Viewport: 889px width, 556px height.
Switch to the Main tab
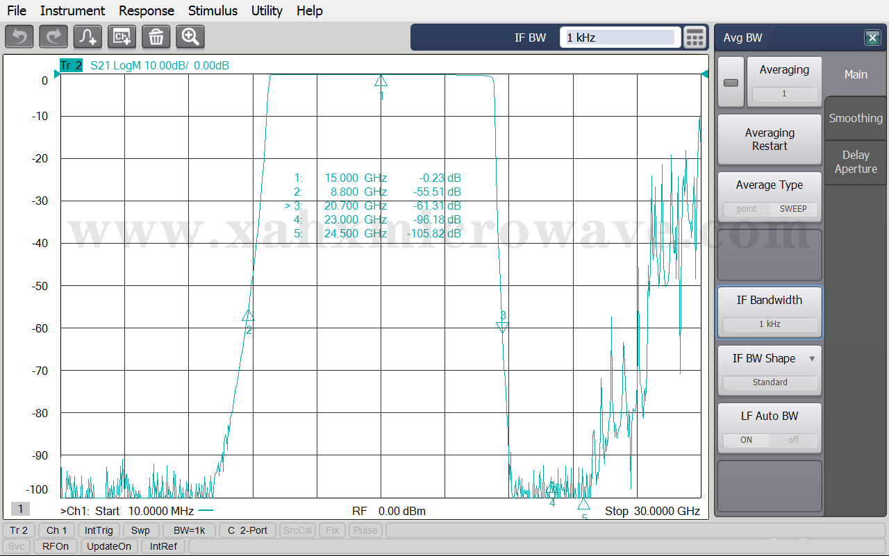[x=856, y=74]
